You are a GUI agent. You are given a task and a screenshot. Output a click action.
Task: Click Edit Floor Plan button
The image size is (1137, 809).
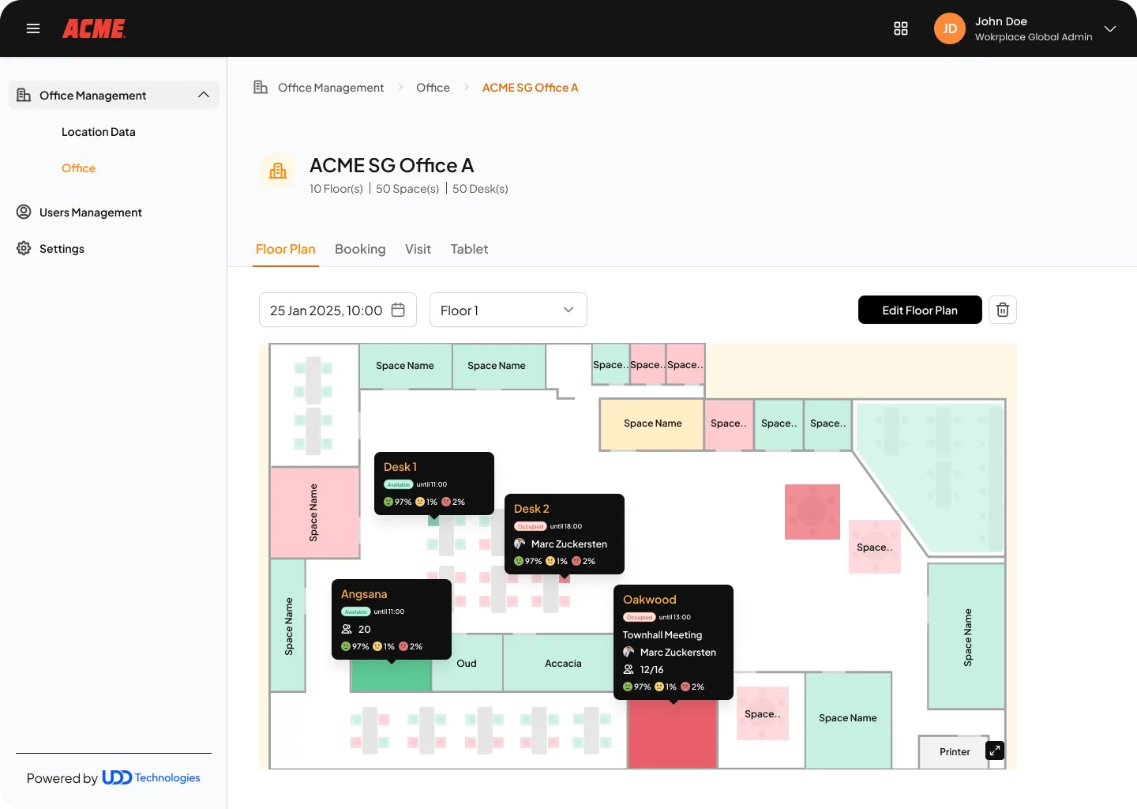tap(920, 310)
